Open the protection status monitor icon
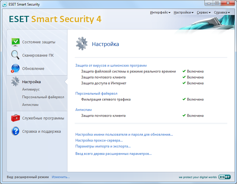237x184 pixels. 15,42
